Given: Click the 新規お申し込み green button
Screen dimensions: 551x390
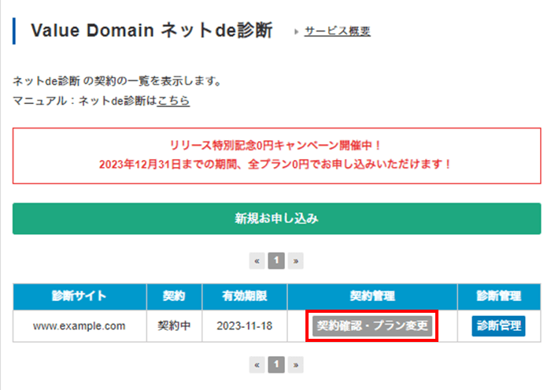Looking at the screenshot, I should click(x=276, y=218).
